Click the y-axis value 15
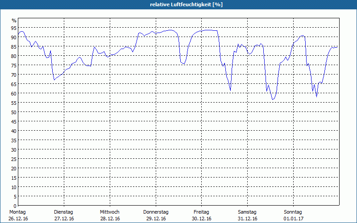 [x=14, y=178]
